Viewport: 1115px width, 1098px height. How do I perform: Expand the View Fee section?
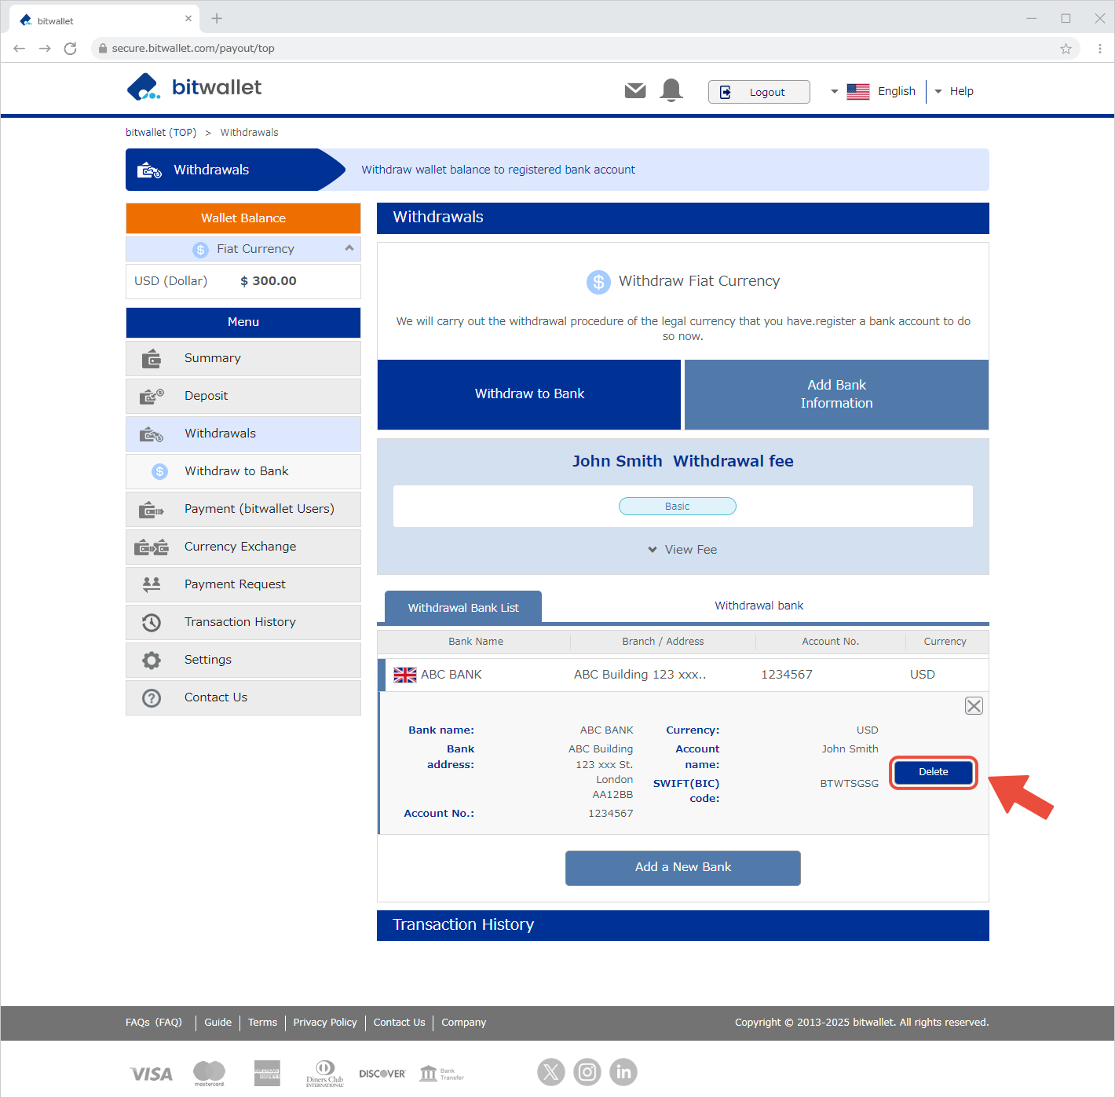coord(682,550)
